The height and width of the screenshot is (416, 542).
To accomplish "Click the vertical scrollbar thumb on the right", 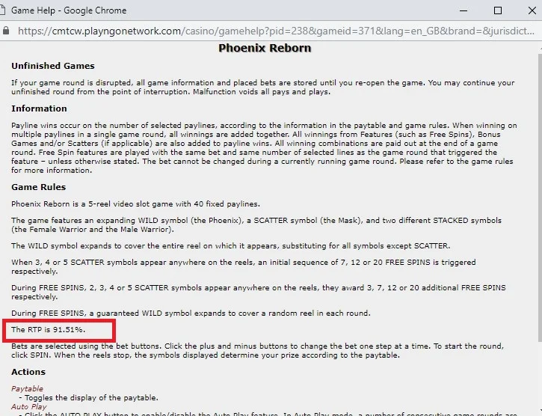I will (540, 198).
